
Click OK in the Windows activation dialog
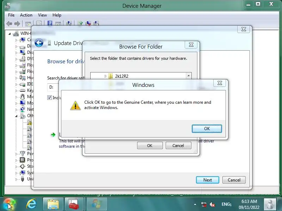[x=207, y=129]
